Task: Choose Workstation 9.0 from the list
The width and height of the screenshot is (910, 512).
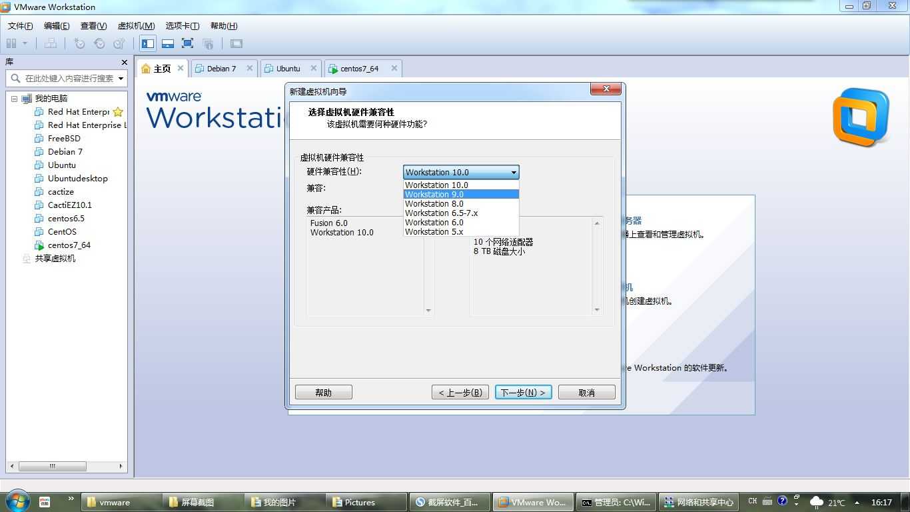Action: 461,195
